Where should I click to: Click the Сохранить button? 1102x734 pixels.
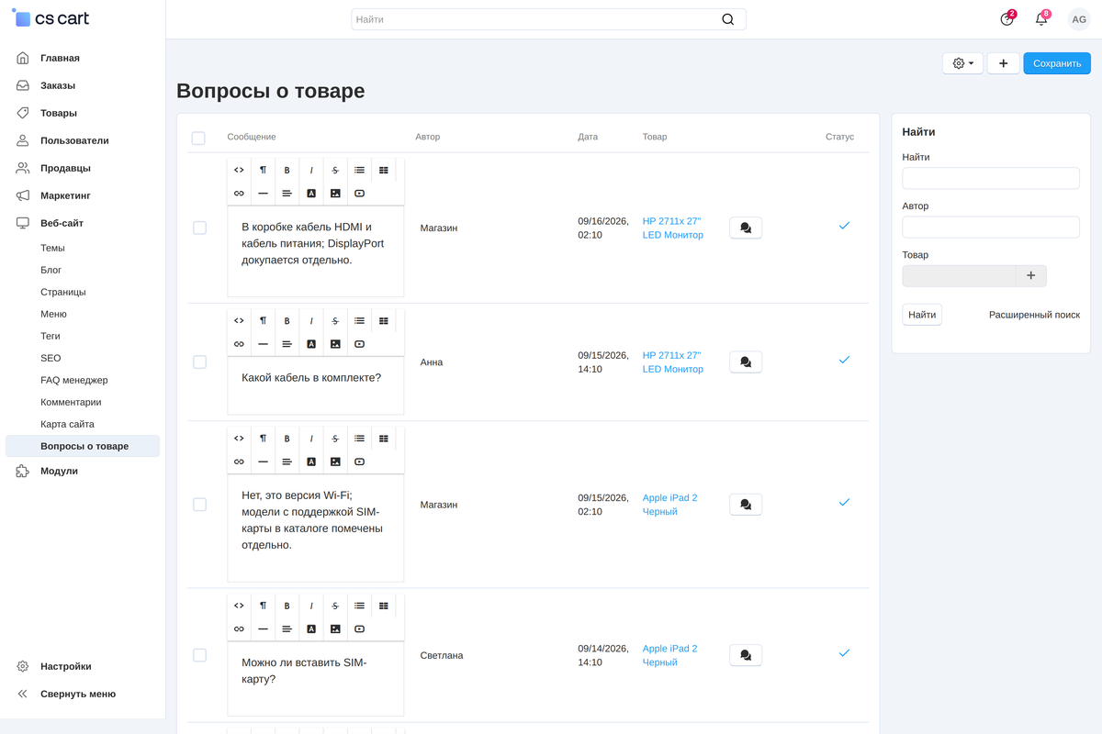(1057, 63)
